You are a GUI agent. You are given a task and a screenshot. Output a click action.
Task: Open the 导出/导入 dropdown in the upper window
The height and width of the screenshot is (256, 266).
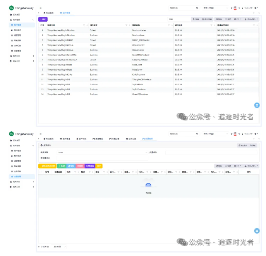(251, 19)
